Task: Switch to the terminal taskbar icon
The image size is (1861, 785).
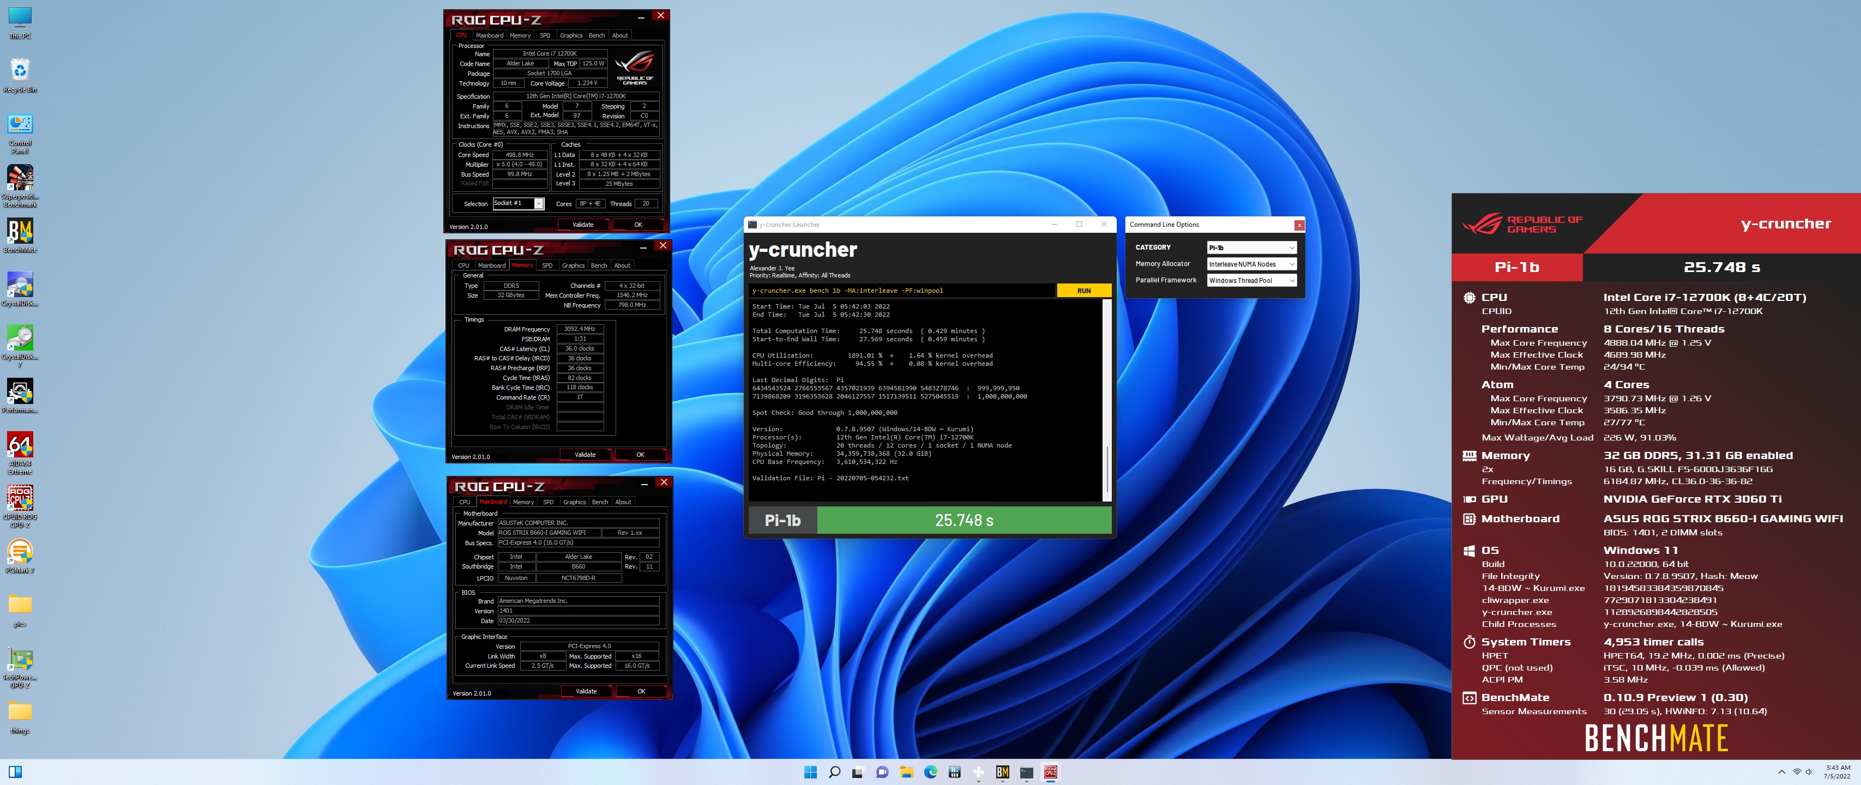Action: [1027, 772]
